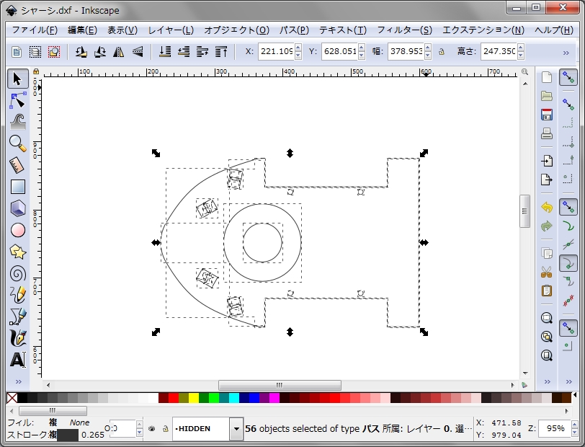585x447 pixels.
Task: Open the フィルター(S) menu
Action: coord(404,30)
